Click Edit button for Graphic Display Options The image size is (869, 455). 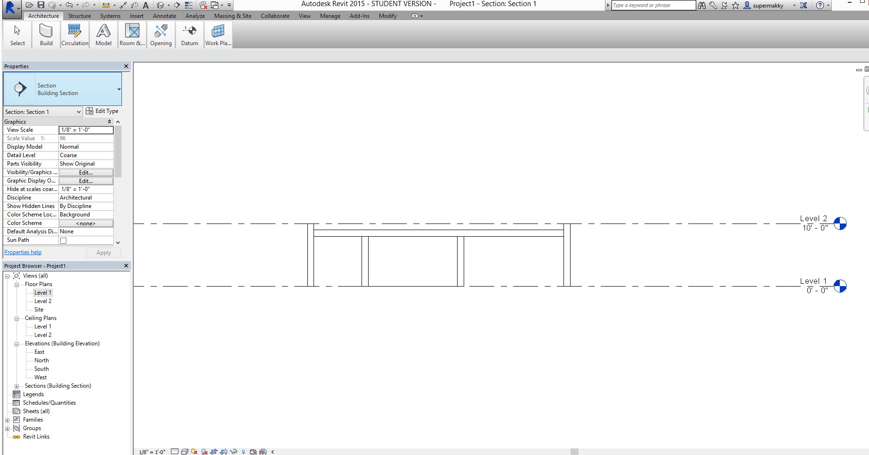[x=86, y=181]
